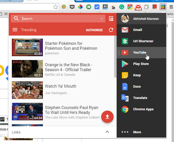This screenshot has height=142, width=174.
Task: Open Orange is the New Black trailer
Action: coord(69,67)
